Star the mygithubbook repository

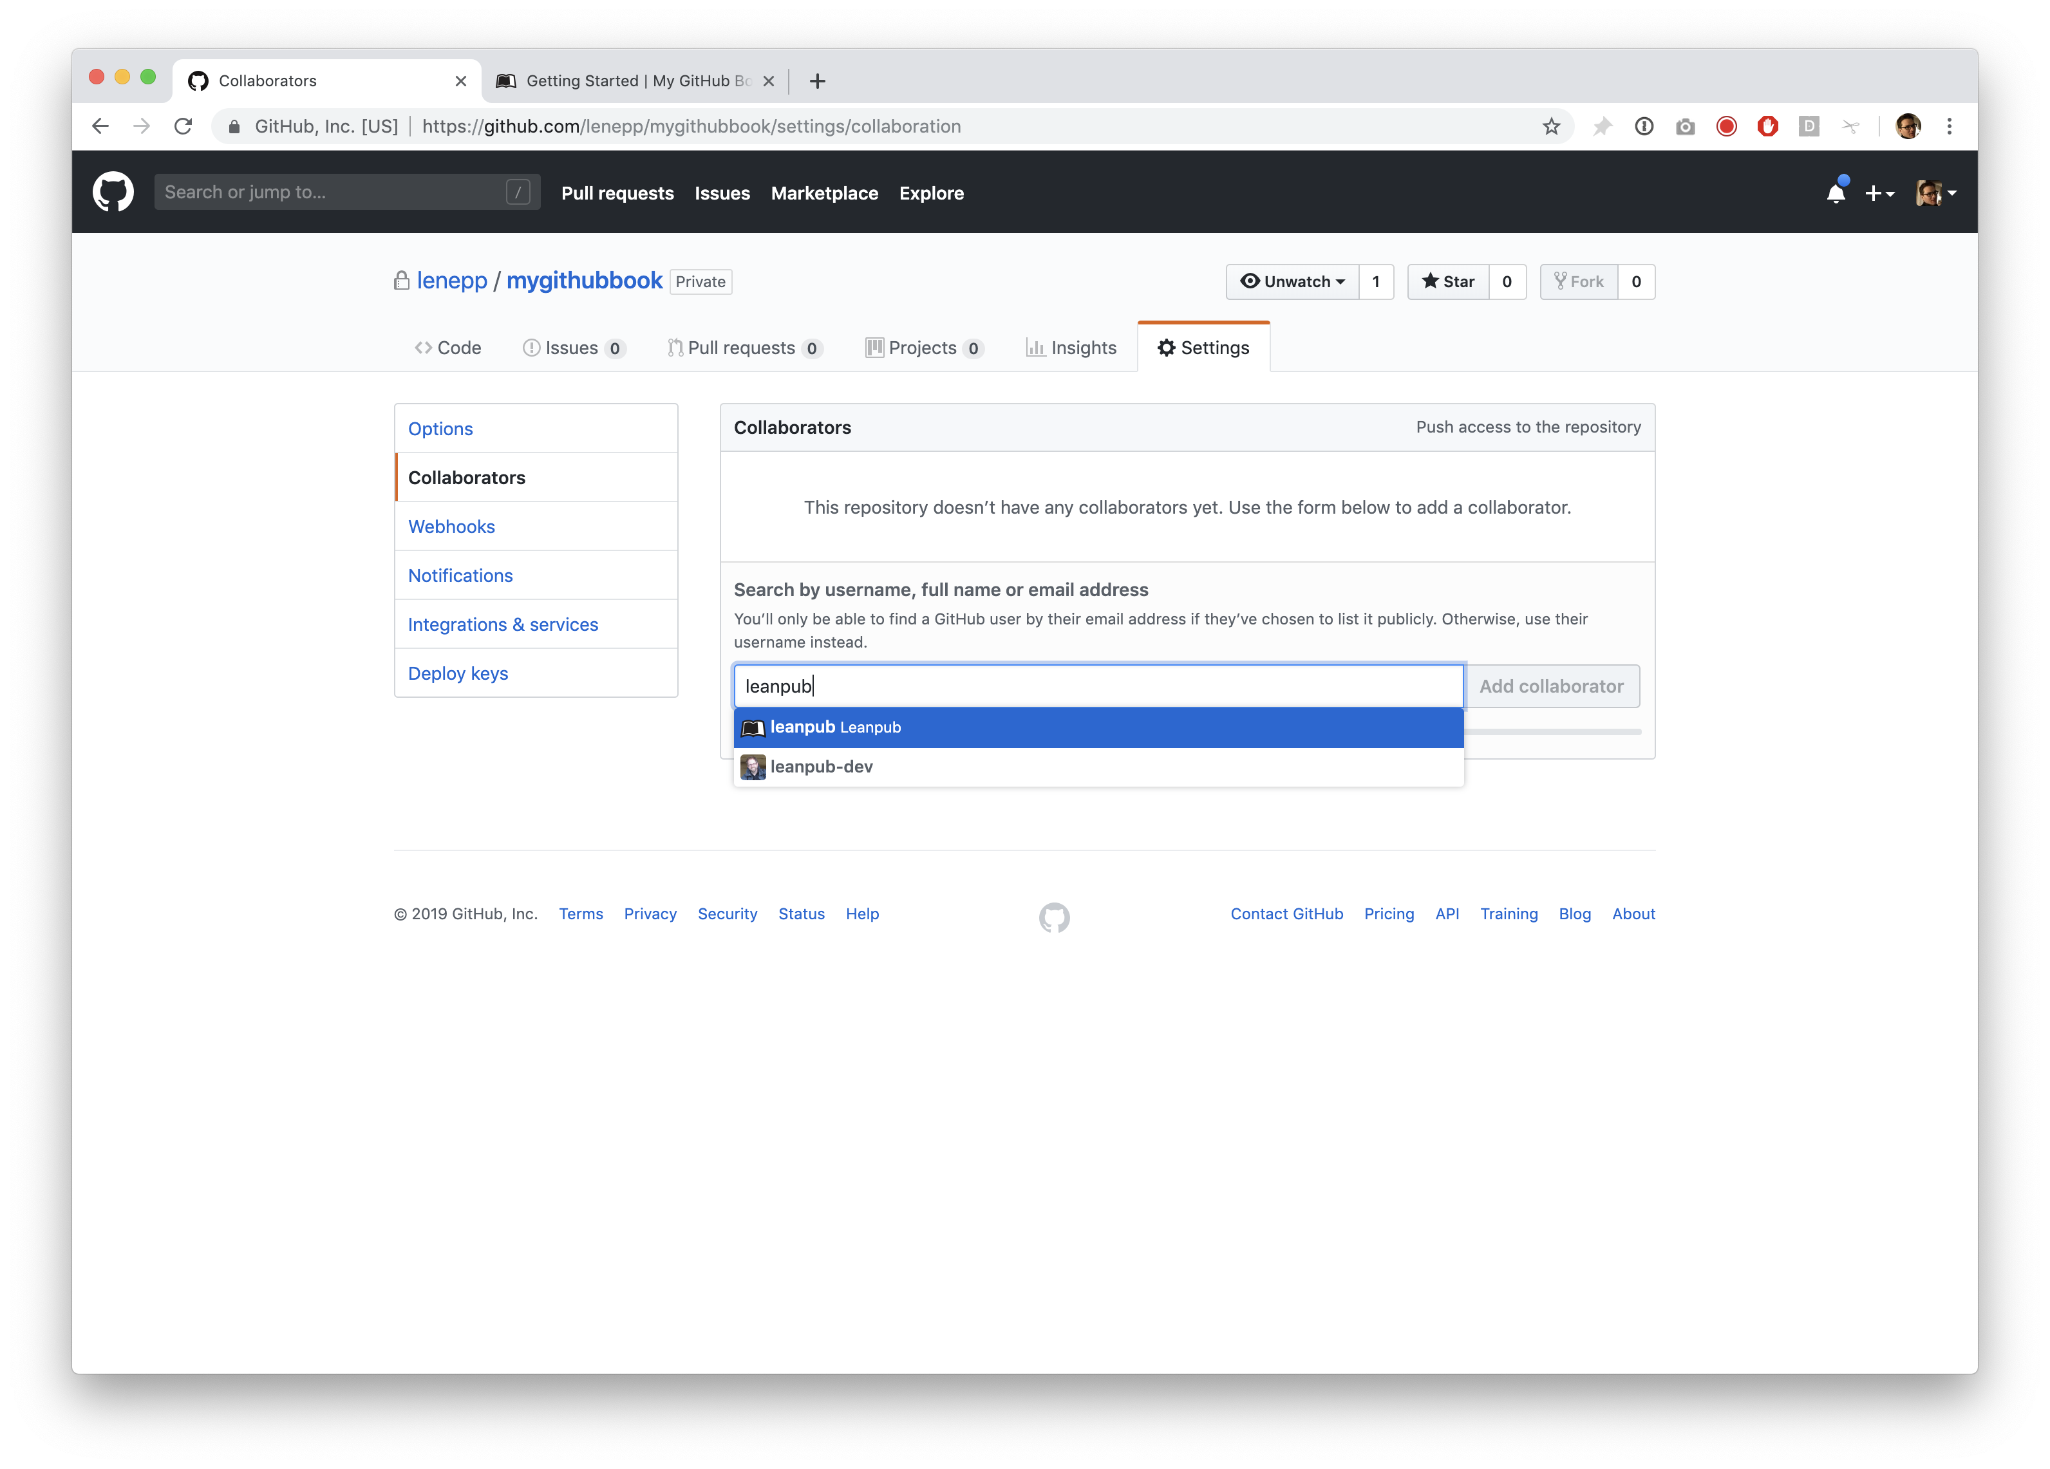pyautogui.click(x=1448, y=282)
